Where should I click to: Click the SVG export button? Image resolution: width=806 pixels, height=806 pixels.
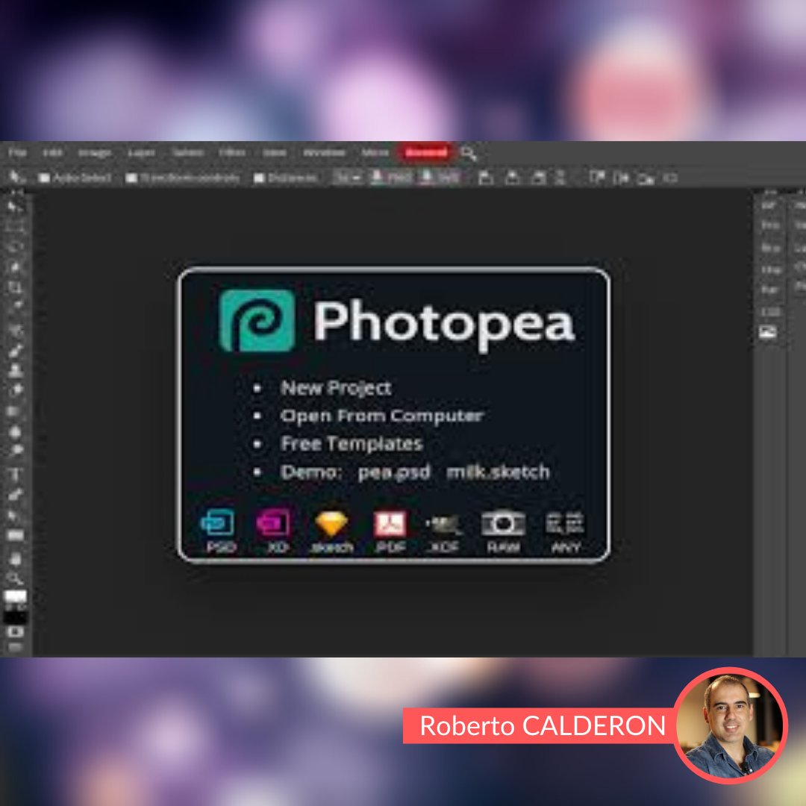pos(440,178)
